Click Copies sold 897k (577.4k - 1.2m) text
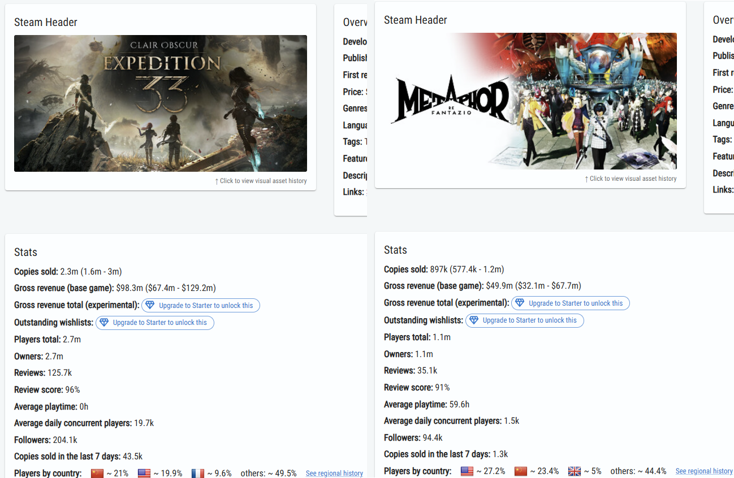The height and width of the screenshot is (478, 734). pos(444,270)
